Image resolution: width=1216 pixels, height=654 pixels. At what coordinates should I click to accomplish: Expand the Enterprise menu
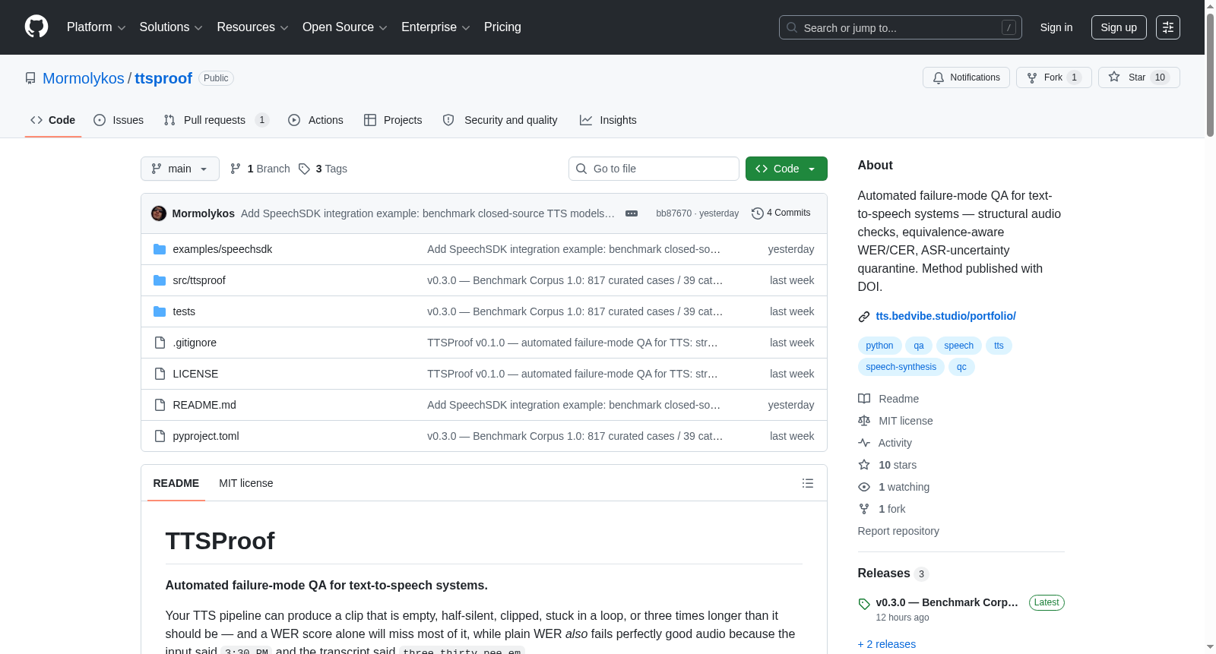tap(435, 27)
